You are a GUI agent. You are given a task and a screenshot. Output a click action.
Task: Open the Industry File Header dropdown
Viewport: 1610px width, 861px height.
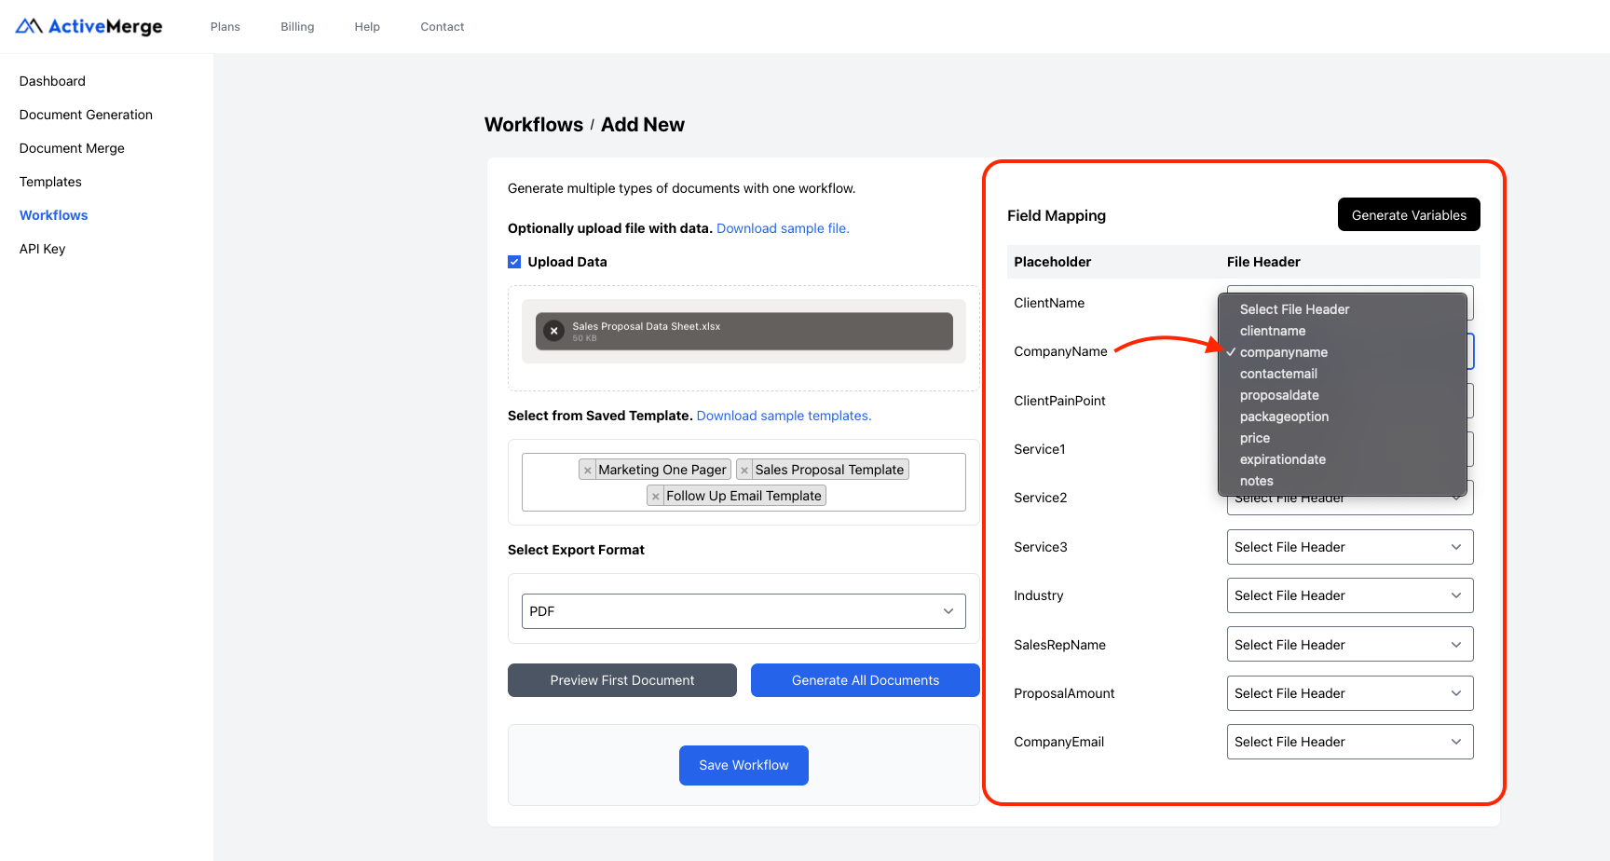(1348, 595)
